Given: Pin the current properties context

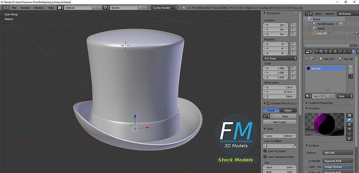Looking at the screenshot, I should click(307, 59).
